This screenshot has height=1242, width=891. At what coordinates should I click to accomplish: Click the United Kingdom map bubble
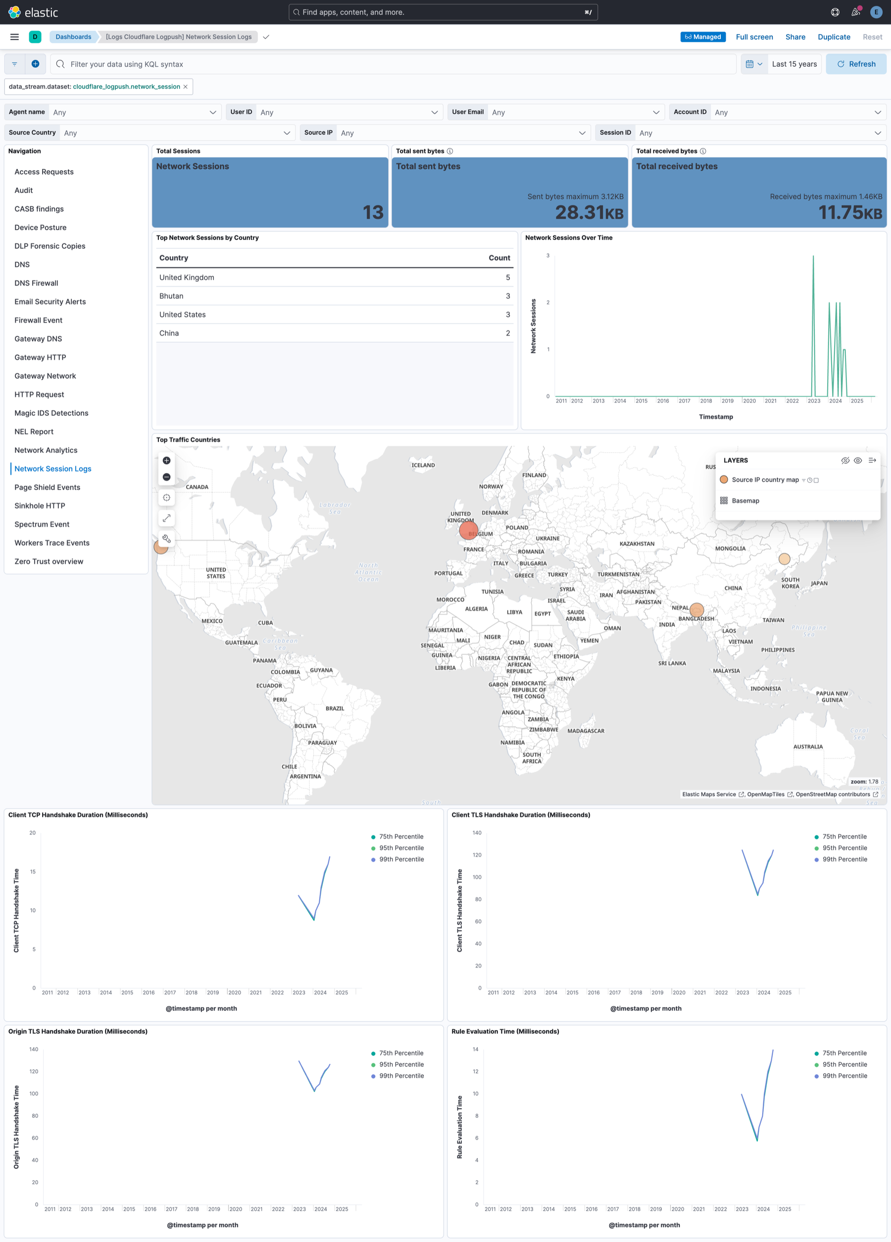468,530
